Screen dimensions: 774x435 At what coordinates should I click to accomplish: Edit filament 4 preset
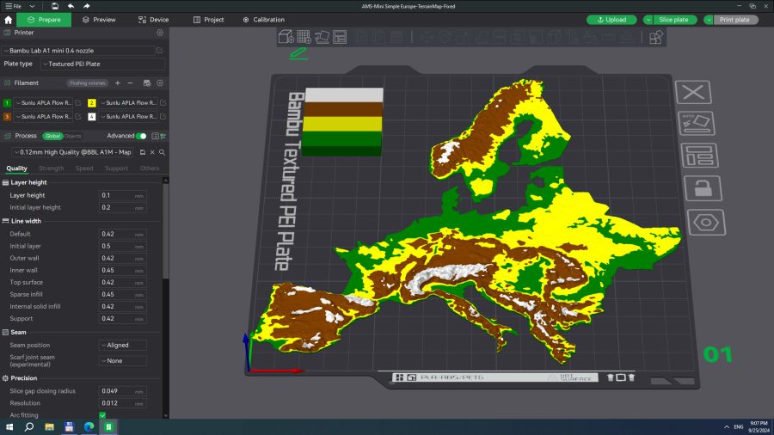[x=163, y=116]
